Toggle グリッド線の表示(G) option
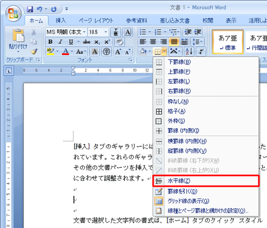 [x=206, y=201]
